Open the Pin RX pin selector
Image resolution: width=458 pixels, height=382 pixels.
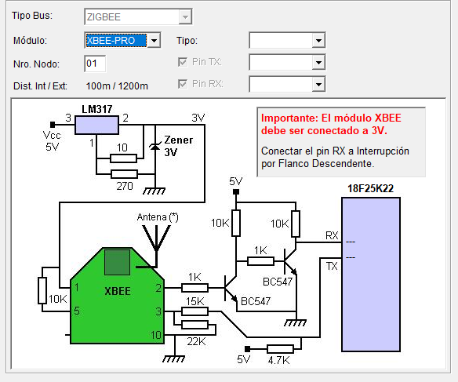(287, 84)
